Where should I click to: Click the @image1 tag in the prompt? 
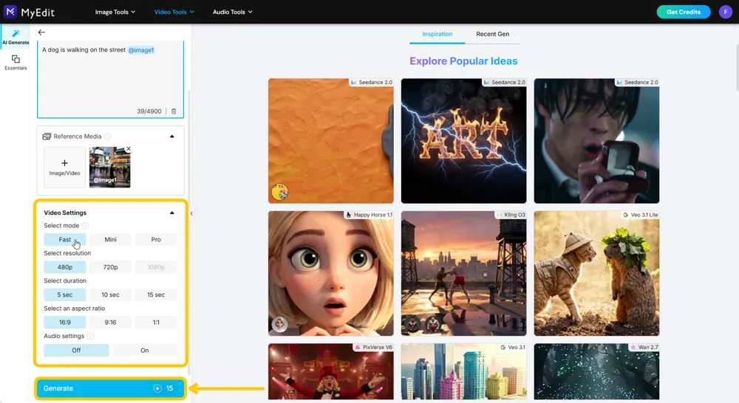(141, 50)
